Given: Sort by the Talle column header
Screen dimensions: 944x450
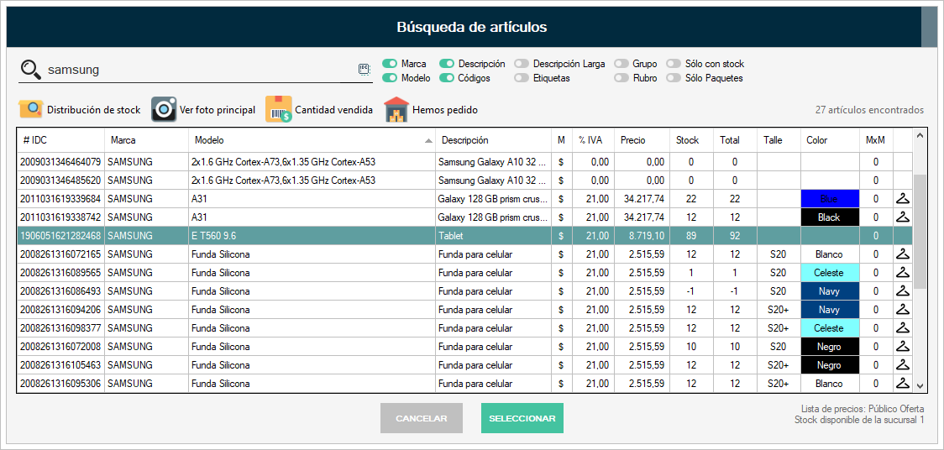Looking at the screenshot, I should pos(779,140).
